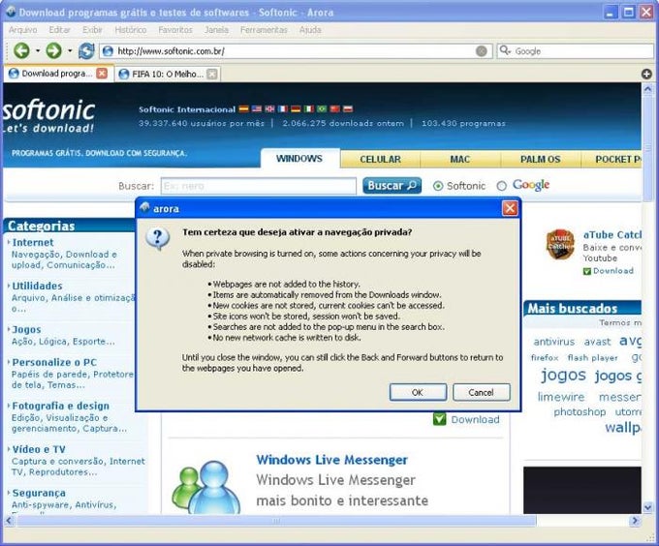Open the Segurança category link

tap(39, 493)
